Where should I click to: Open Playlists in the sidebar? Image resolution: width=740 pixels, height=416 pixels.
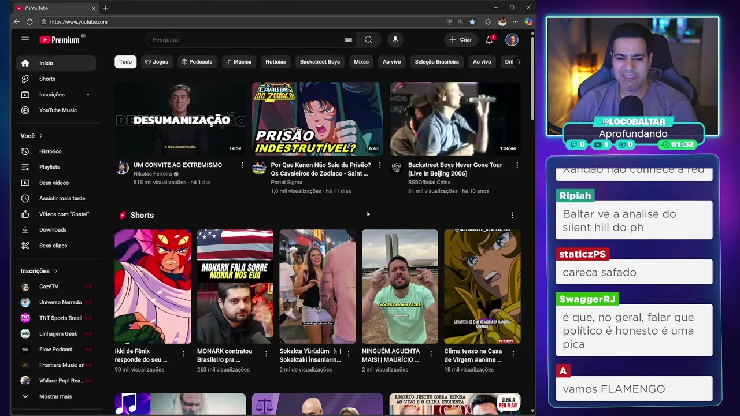point(56,167)
